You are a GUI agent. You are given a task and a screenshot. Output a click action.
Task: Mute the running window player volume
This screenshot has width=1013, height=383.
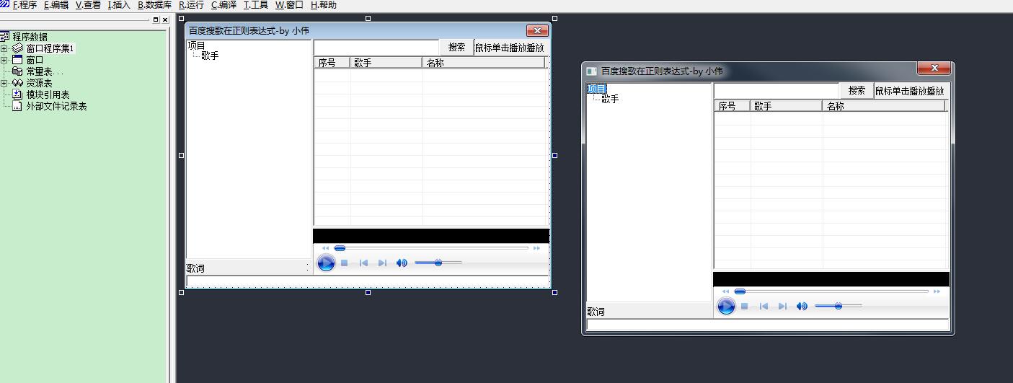[x=802, y=307]
